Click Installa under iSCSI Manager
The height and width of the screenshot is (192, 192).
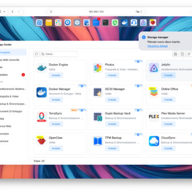(x=112, y=100)
